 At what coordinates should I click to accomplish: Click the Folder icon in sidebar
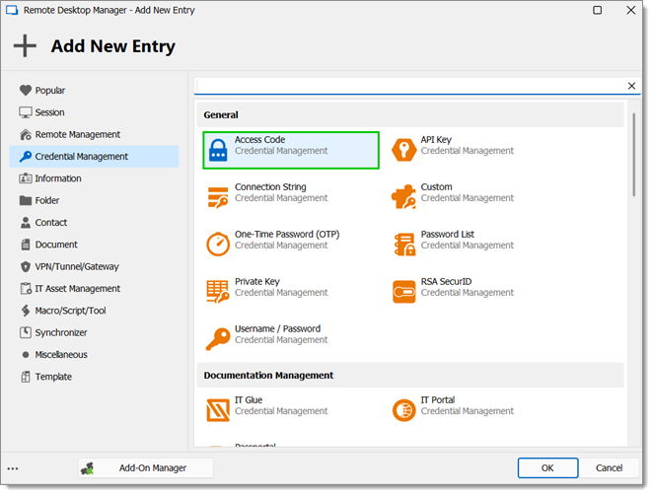pyautogui.click(x=26, y=201)
